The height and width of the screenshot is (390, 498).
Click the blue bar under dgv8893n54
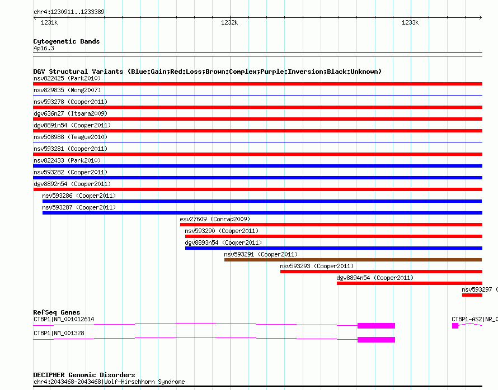[333, 248]
